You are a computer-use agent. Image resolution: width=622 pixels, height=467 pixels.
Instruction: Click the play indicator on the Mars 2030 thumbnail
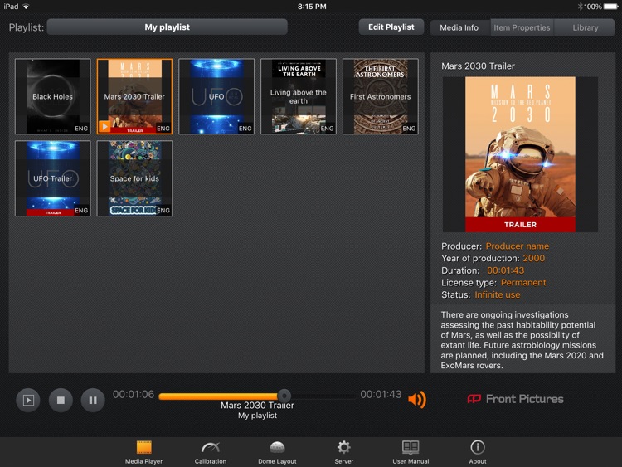coord(104,127)
